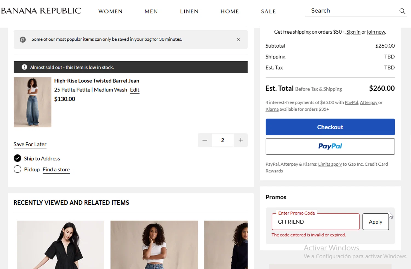This screenshot has width=411, height=269.
Task: Pay with the PayPal button
Action: (x=330, y=146)
